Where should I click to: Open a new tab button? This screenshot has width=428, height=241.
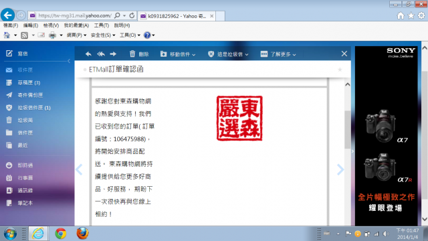[x=220, y=16]
